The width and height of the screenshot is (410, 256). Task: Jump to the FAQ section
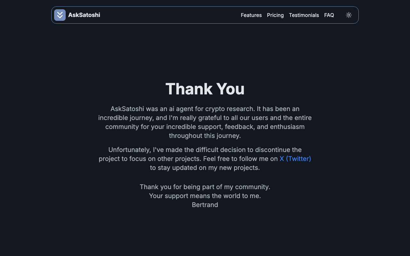tap(329, 15)
